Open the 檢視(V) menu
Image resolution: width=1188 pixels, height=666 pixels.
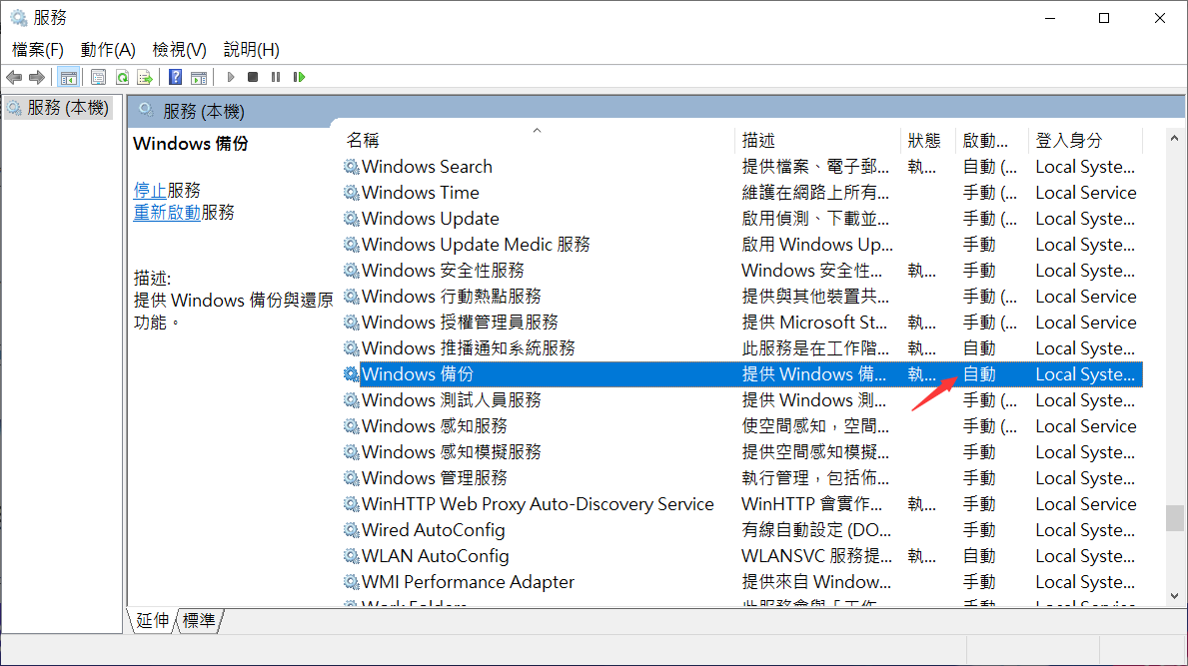pyautogui.click(x=179, y=50)
